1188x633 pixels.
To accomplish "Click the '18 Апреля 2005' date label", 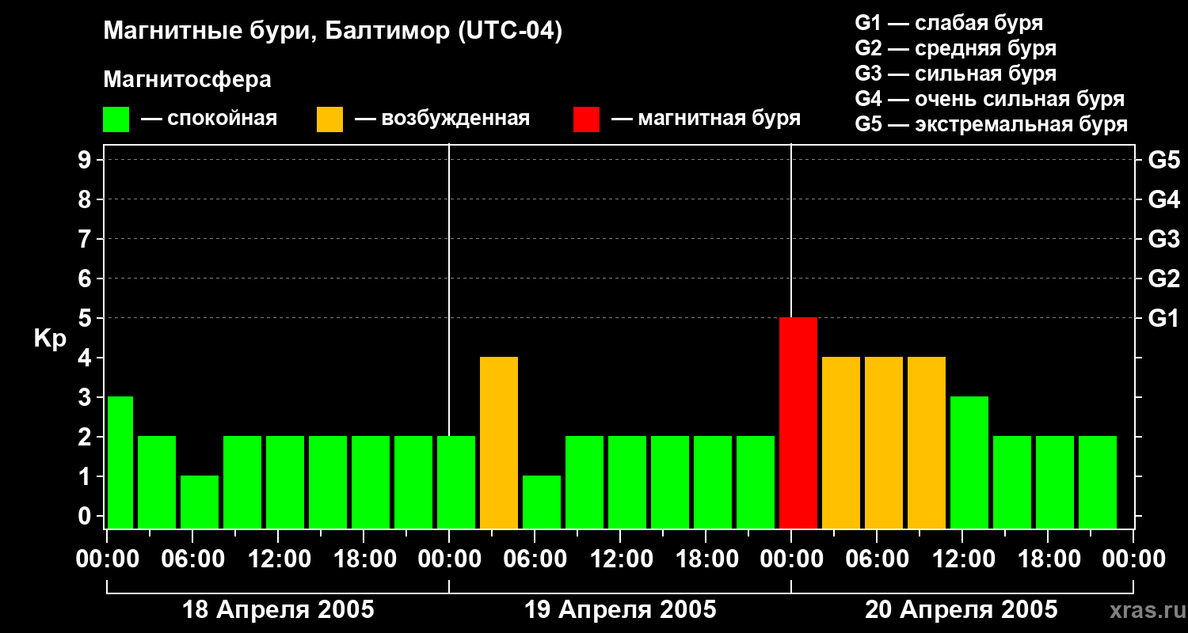I will 278,609.
